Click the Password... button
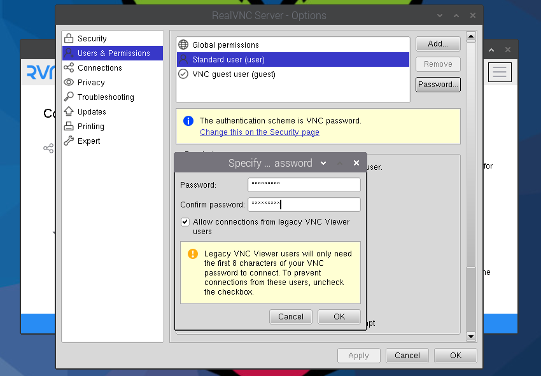This screenshot has width=541, height=376. pyautogui.click(x=438, y=85)
